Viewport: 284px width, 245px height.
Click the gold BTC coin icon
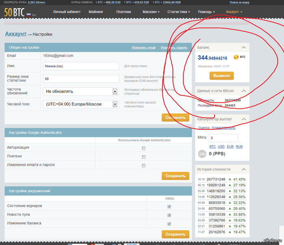point(236,58)
